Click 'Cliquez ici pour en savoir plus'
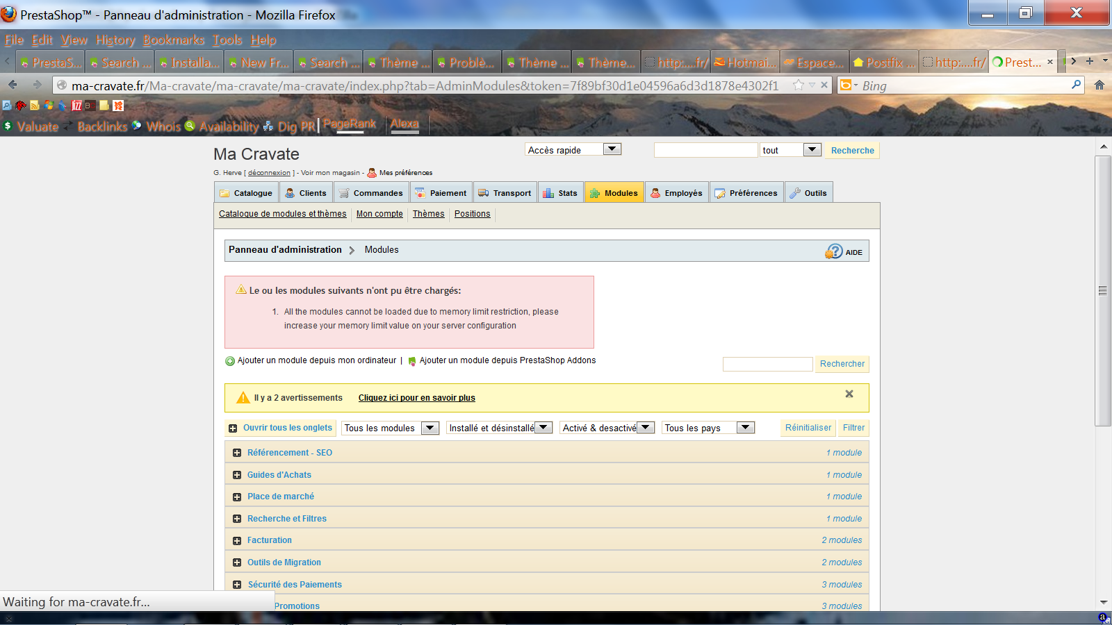Viewport: 1112px width, 625px height. pos(417,398)
